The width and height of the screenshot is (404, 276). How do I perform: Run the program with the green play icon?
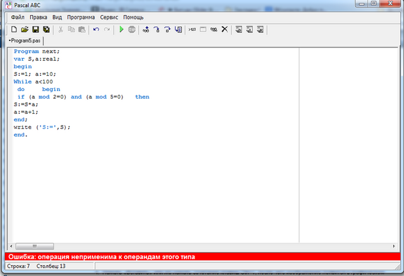[121, 30]
